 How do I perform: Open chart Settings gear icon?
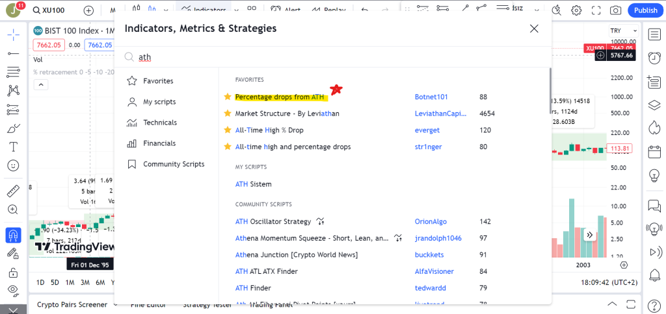pos(576,10)
